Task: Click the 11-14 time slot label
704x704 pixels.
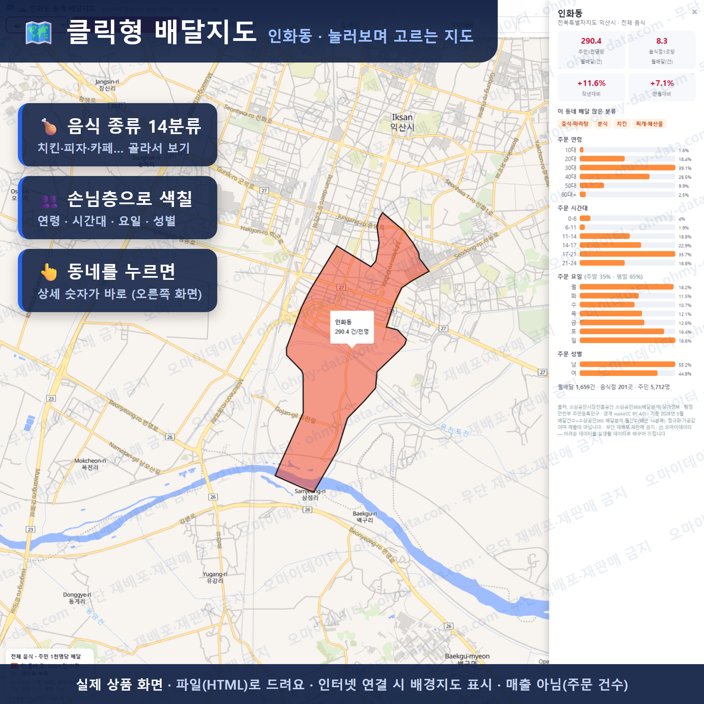Action: tap(570, 236)
